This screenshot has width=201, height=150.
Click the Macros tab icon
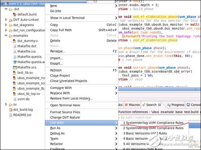(126, 105)
